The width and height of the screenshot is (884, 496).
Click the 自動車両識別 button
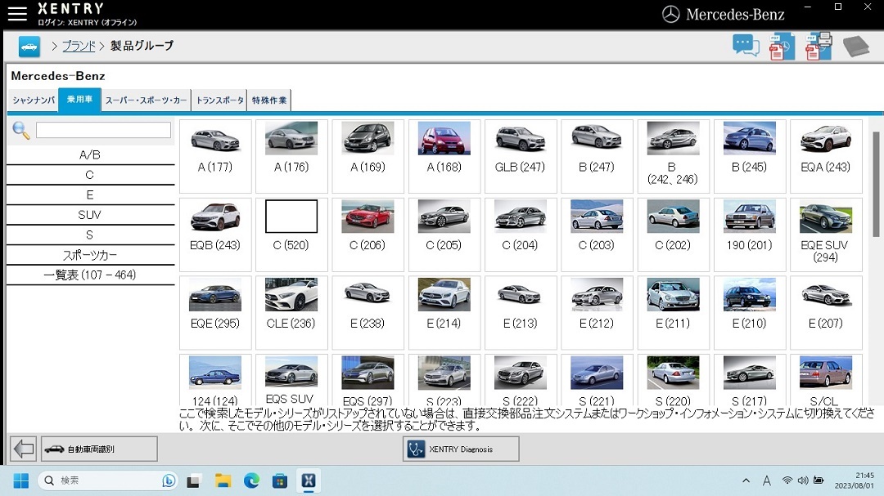click(99, 449)
